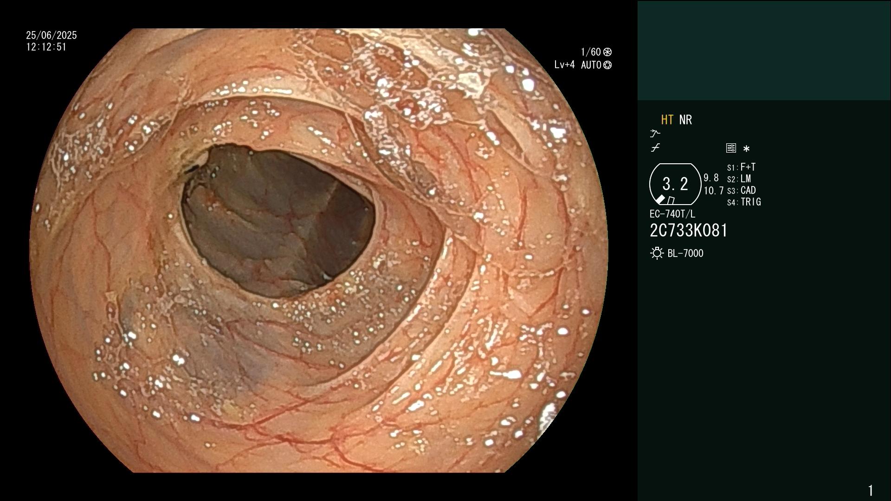Open the settings sliders icon

pos(731,148)
